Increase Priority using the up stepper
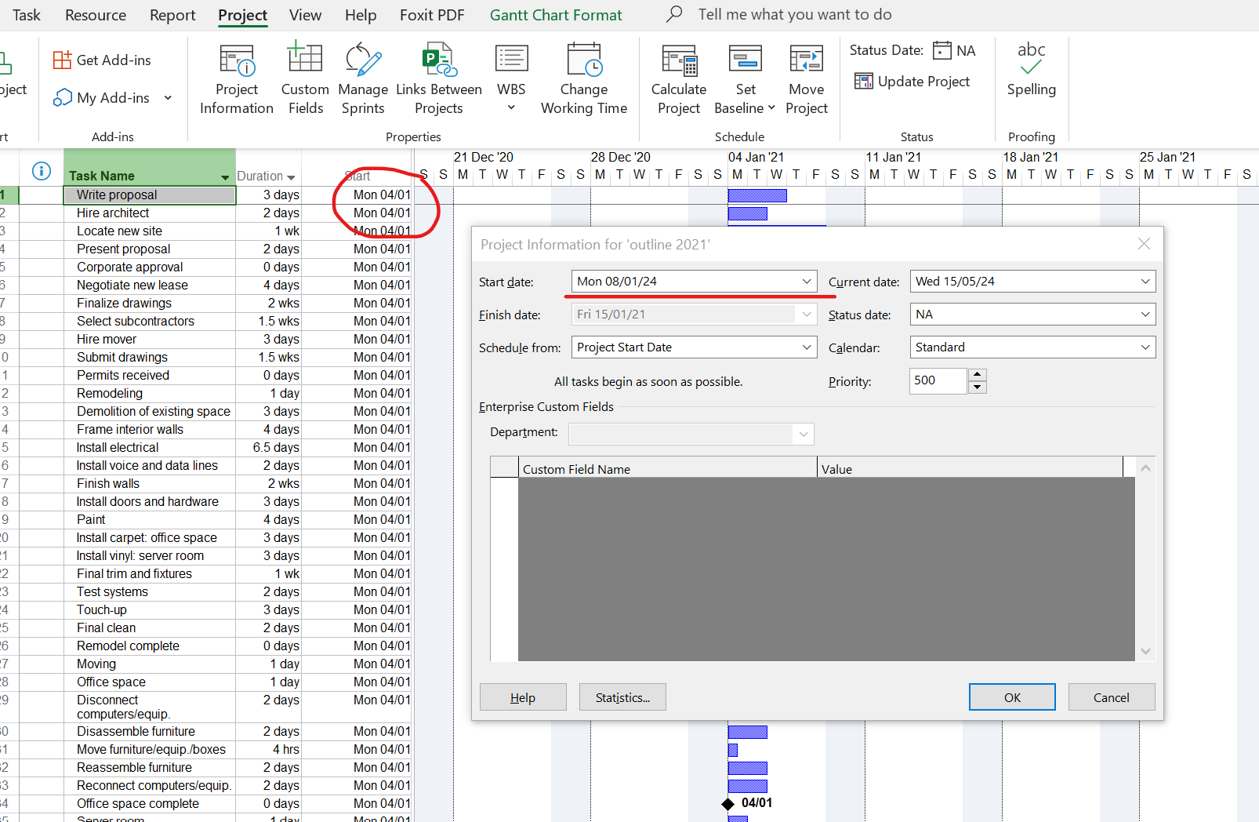 pyautogui.click(x=977, y=376)
